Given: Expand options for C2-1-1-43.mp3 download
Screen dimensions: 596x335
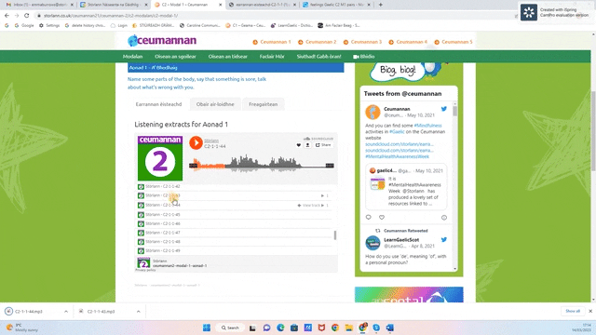Looking at the screenshot, I should (x=139, y=312).
